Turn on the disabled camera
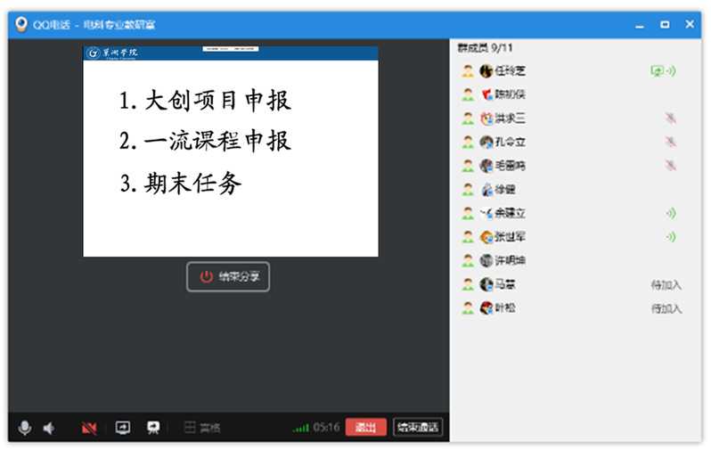Image resolution: width=711 pixels, height=450 pixels. coord(89,428)
